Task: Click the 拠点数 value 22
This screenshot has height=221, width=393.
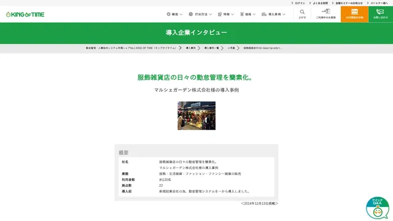Action: [x=161, y=185]
